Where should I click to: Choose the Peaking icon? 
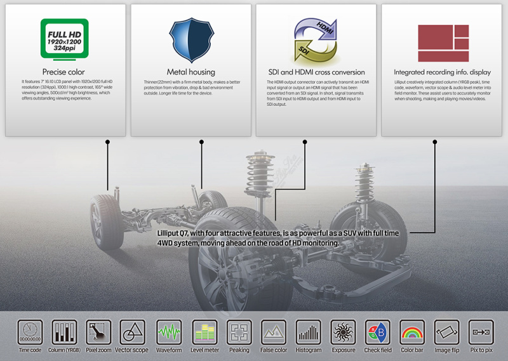239,332
